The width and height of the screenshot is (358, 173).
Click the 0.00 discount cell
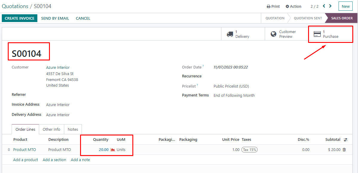pyautogui.click(x=306, y=150)
